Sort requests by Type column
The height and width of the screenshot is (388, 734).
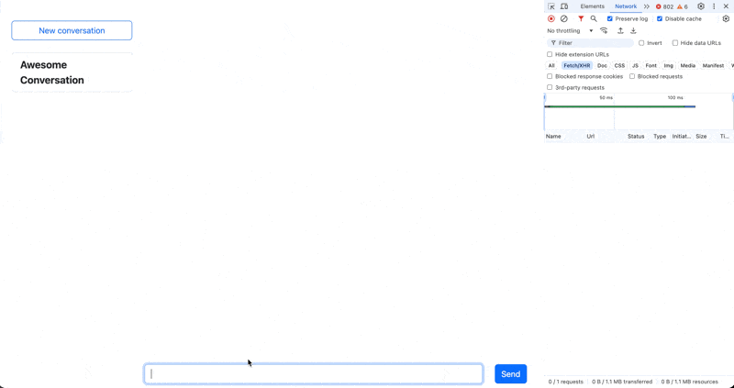[660, 136]
